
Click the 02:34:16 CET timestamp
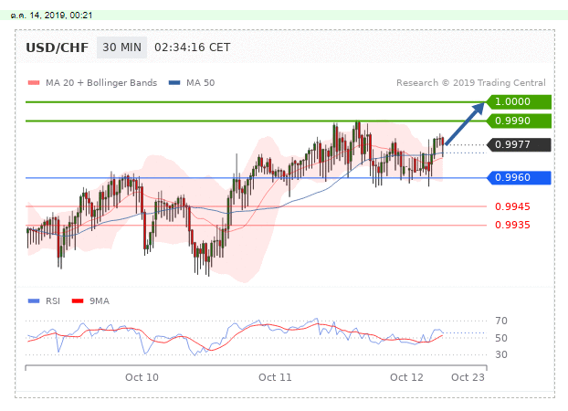(193, 47)
